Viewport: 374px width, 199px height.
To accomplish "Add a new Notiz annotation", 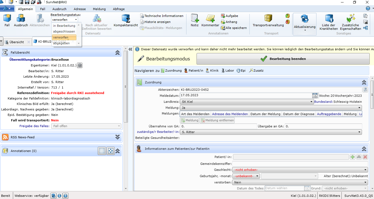I will (195, 19).
